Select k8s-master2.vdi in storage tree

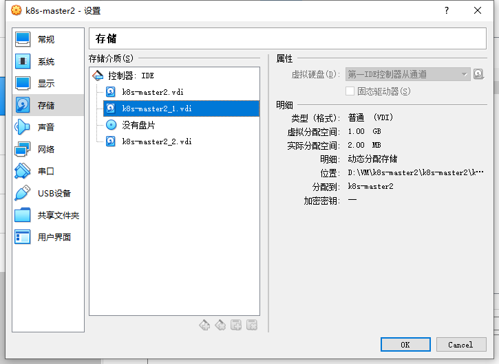coord(181,92)
